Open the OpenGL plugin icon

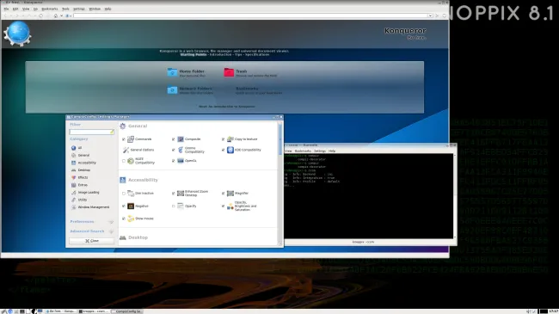pos(181,161)
